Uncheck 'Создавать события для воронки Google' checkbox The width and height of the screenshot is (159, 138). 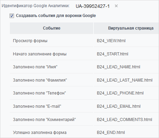tap(12, 16)
